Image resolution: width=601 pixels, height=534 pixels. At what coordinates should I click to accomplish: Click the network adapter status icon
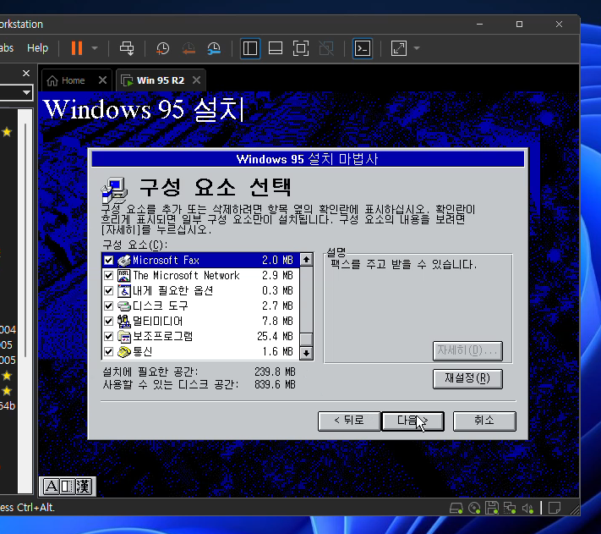(510, 509)
